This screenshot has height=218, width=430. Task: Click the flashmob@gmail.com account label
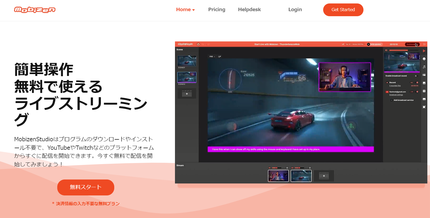tap(397, 92)
